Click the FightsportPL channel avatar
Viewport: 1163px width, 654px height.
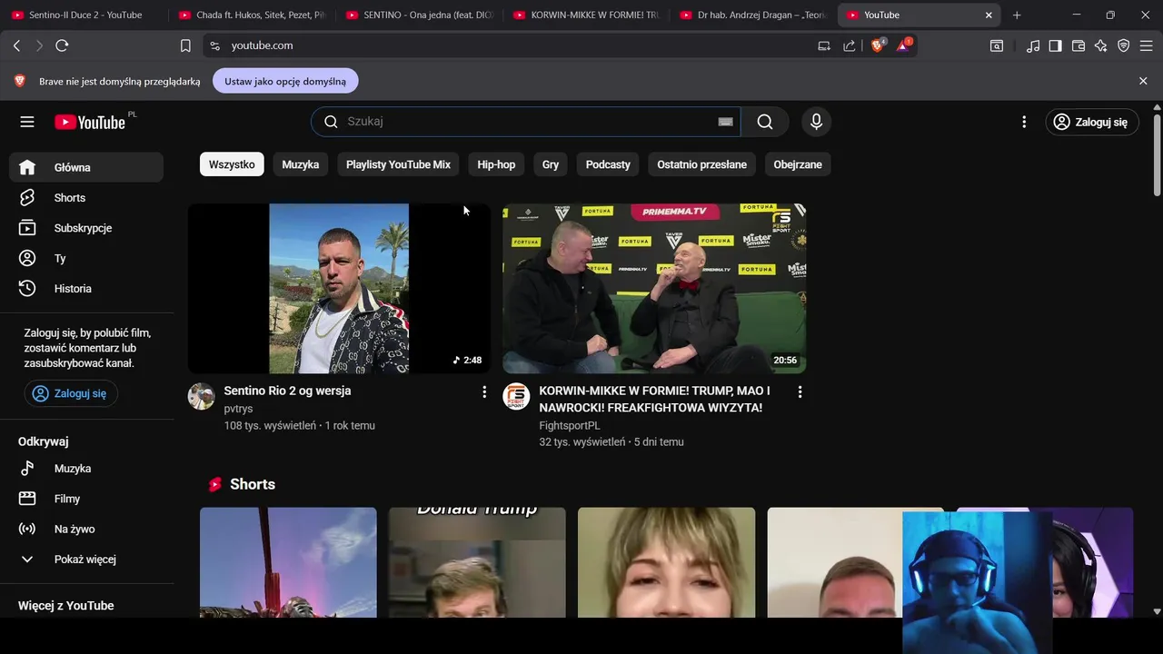click(516, 396)
